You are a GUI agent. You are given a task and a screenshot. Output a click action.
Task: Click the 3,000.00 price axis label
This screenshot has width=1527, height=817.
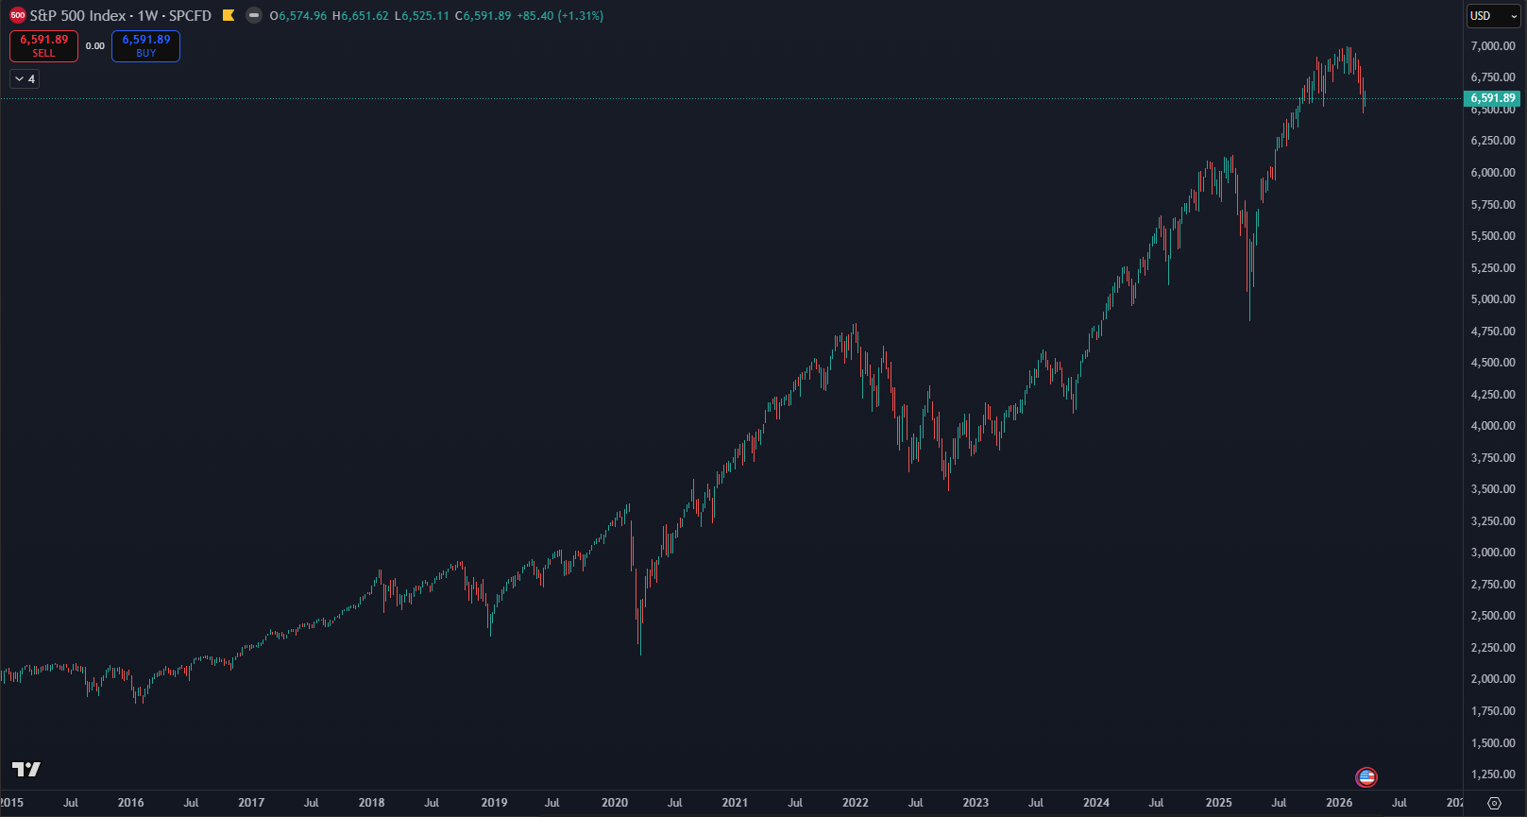tap(1493, 553)
